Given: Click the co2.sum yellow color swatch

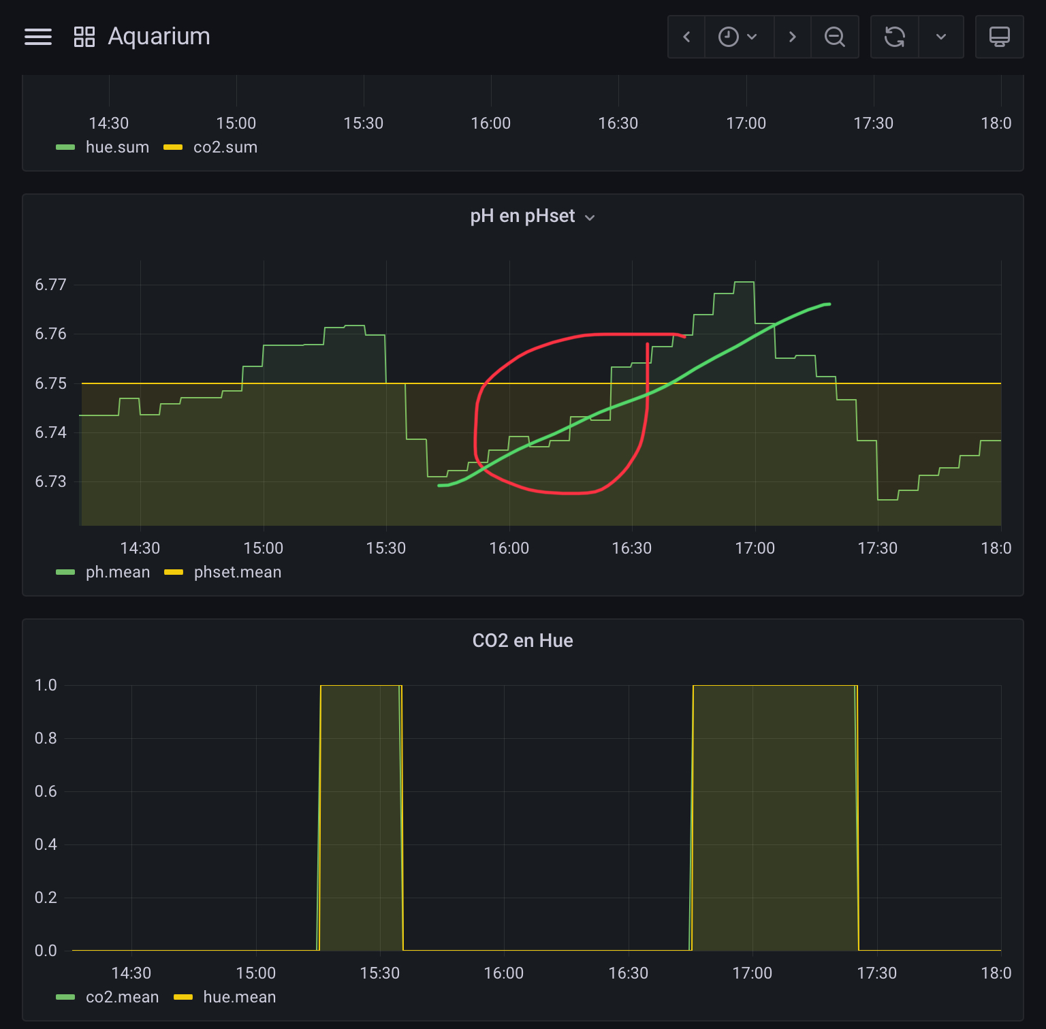Looking at the screenshot, I should 173,147.
